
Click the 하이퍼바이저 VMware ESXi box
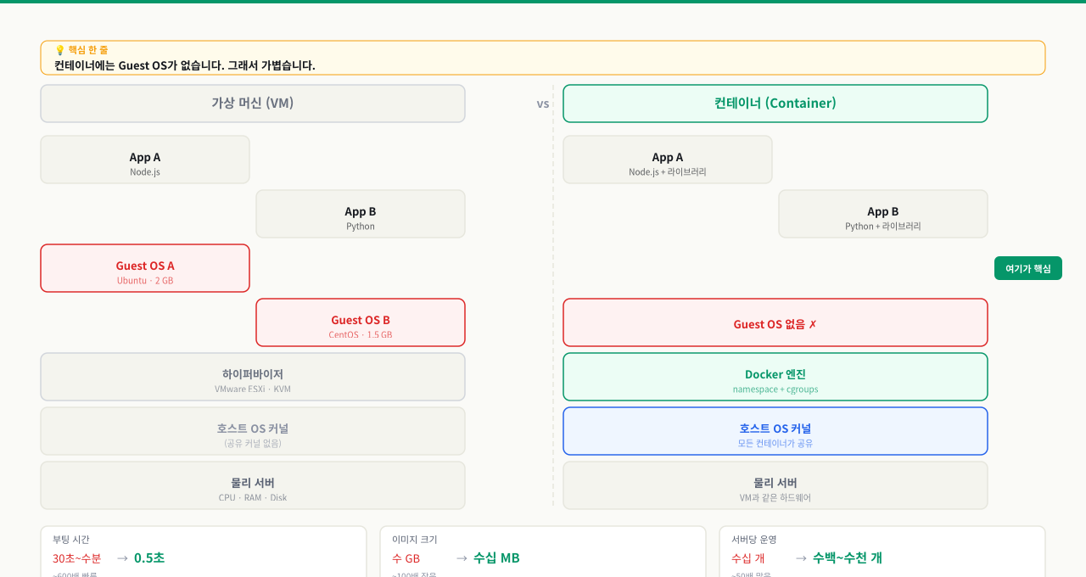tap(253, 377)
